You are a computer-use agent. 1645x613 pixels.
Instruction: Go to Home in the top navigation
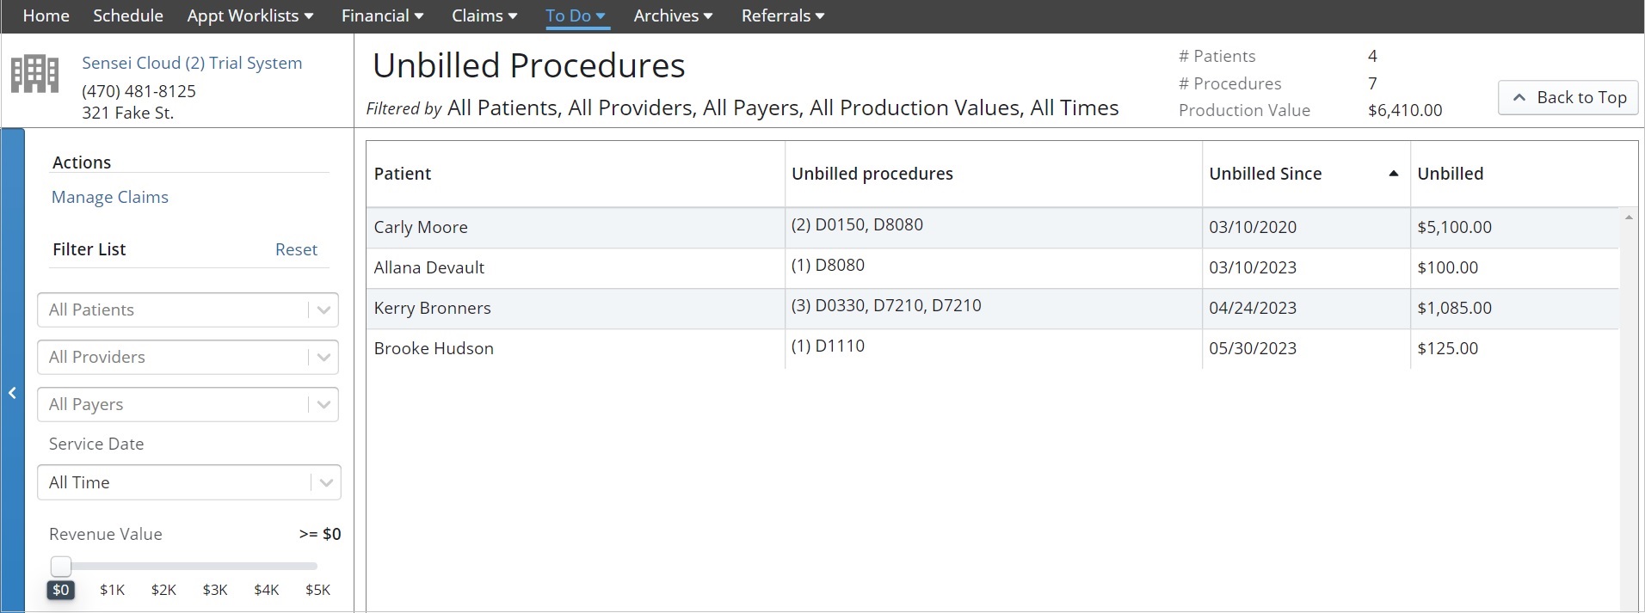click(46, 15)
